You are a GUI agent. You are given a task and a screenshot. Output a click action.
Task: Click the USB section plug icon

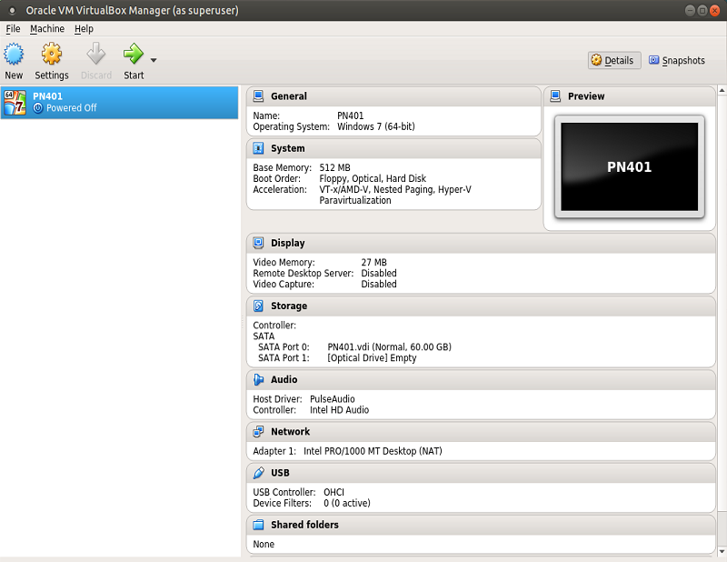[258, 473]
